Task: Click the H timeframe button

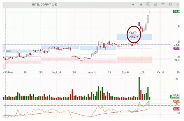Action: coord(141,4)
